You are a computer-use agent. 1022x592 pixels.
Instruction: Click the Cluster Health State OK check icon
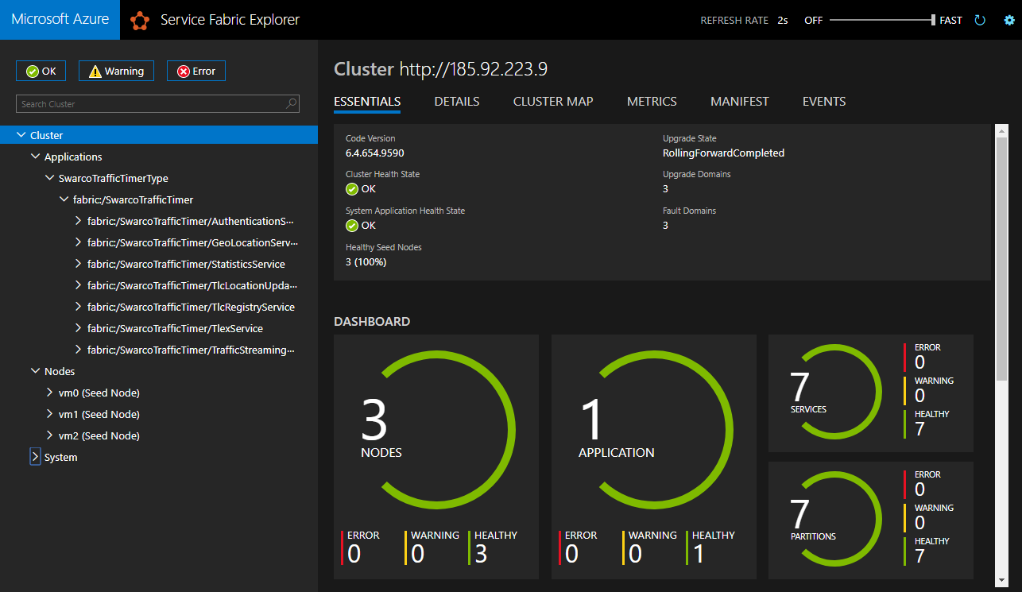point(352,189)
